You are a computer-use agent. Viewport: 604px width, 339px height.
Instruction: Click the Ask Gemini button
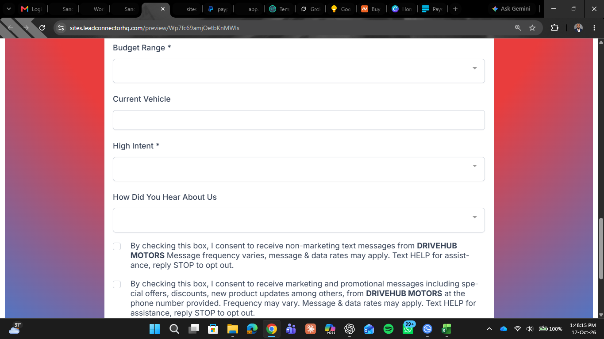click(x=511, y=9)
